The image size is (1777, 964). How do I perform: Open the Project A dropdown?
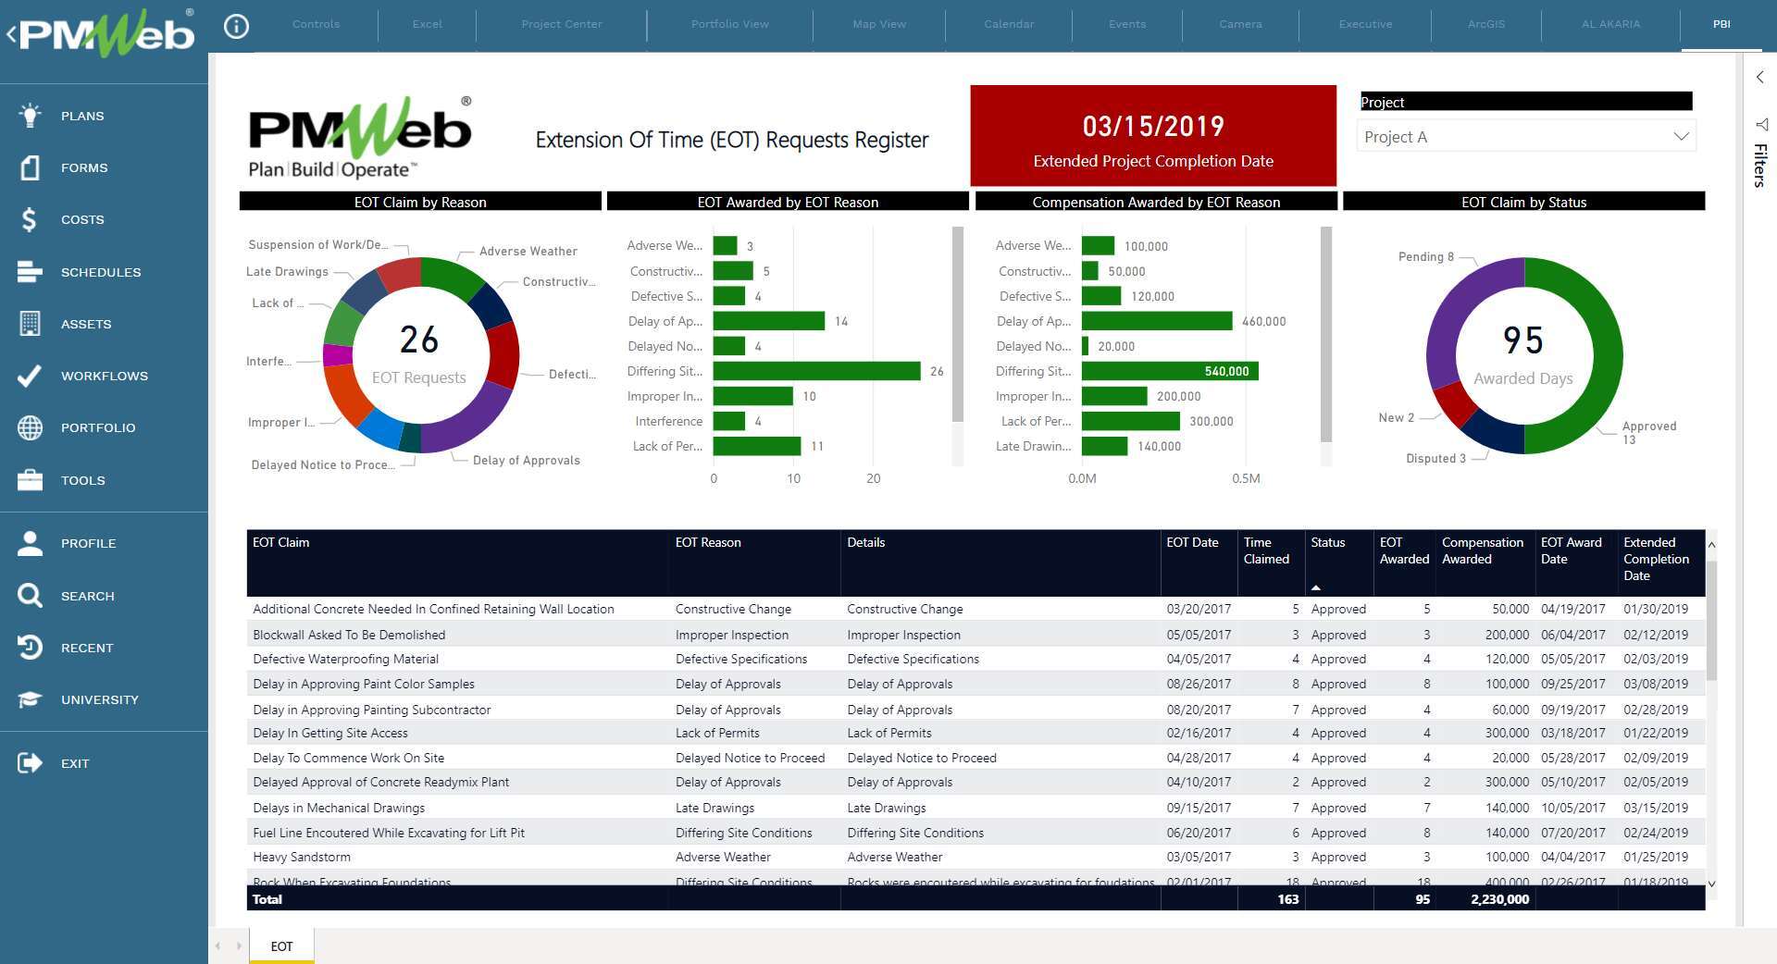point(1525,137)
